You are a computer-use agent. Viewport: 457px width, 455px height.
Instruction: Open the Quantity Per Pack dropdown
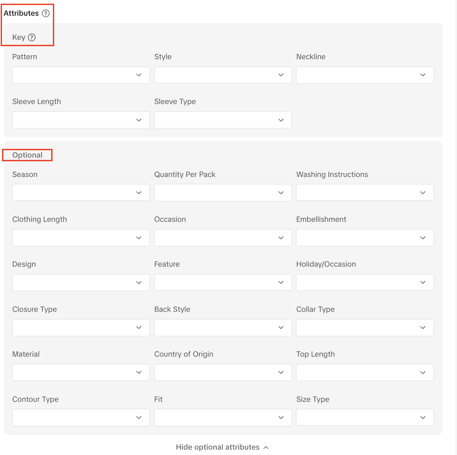[223, 193]
